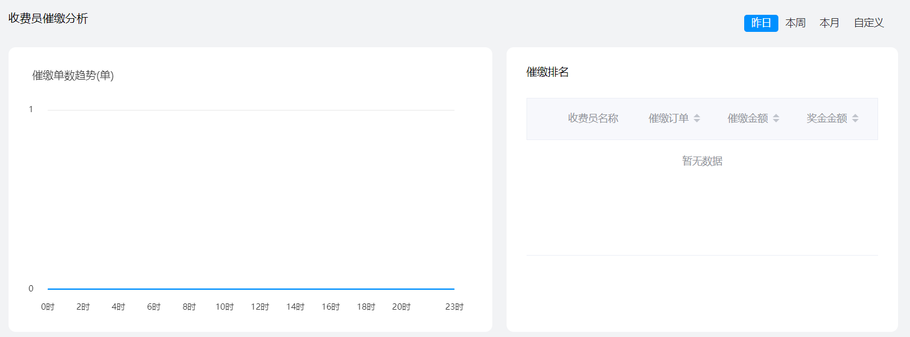Sort 催缴金额 ascending with up caret
Screen dimensions: 910x337
coord(776,116)
